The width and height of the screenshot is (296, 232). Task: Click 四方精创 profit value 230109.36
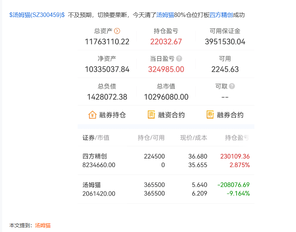point(235,156)
